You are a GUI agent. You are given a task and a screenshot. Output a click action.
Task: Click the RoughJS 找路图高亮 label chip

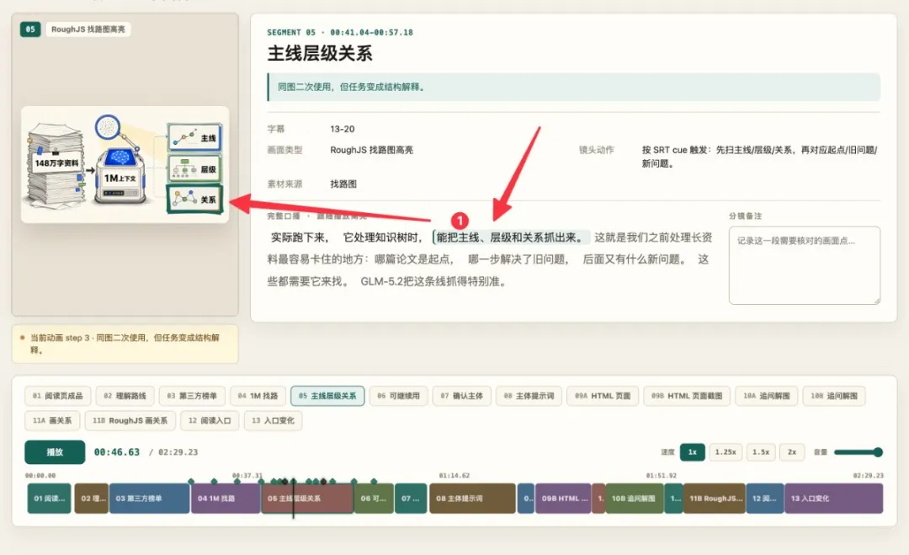click(88, 29)
